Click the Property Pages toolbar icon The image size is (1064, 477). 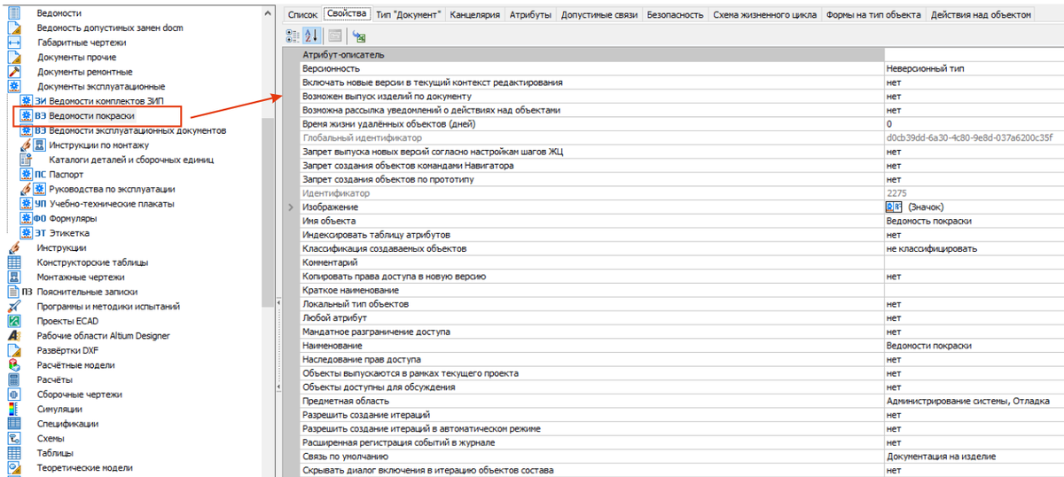point(334,35)
